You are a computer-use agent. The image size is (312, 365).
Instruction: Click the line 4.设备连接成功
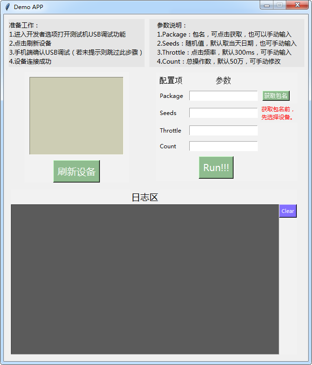pos(30,61)
